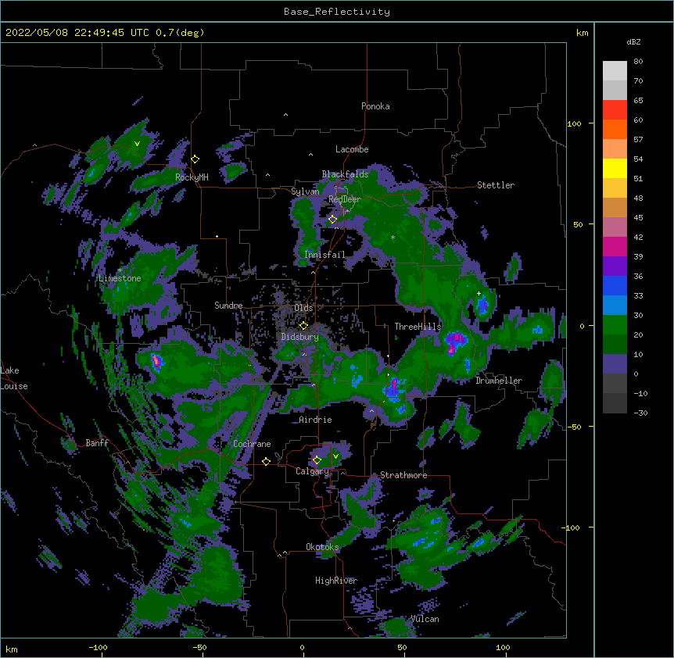This screenshot has height=658, width=674.
Task: Click the HighRiver label
Action: 336,581
